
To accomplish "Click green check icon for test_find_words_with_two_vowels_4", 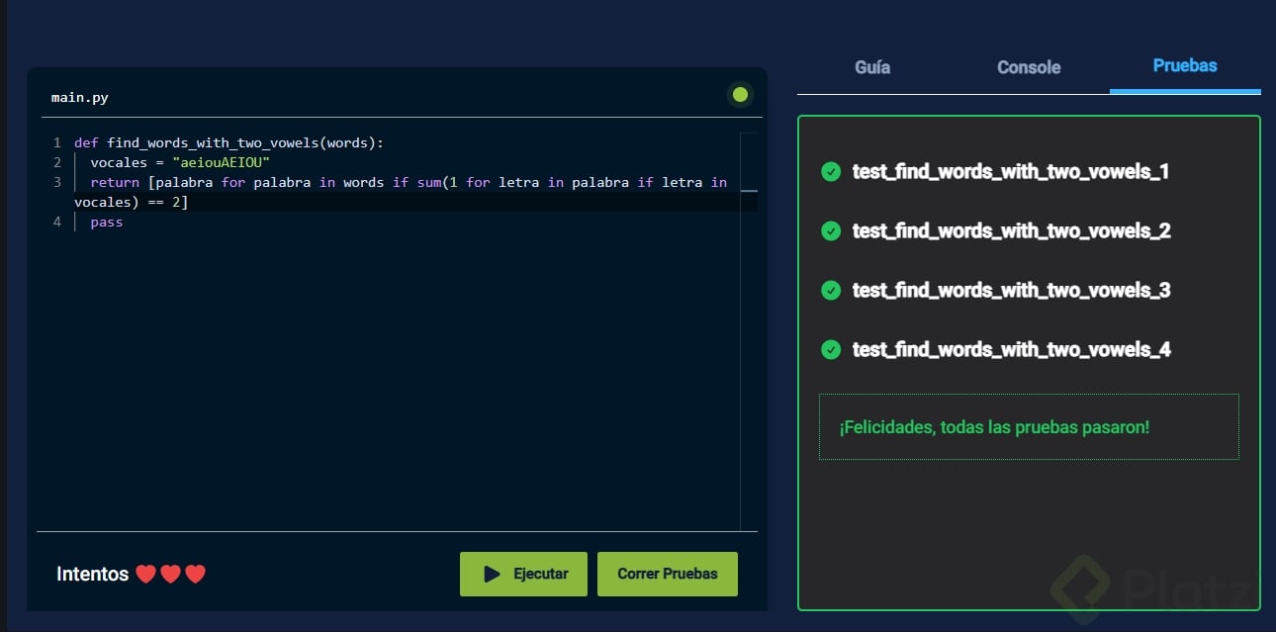I will click(x=831, y=349).
